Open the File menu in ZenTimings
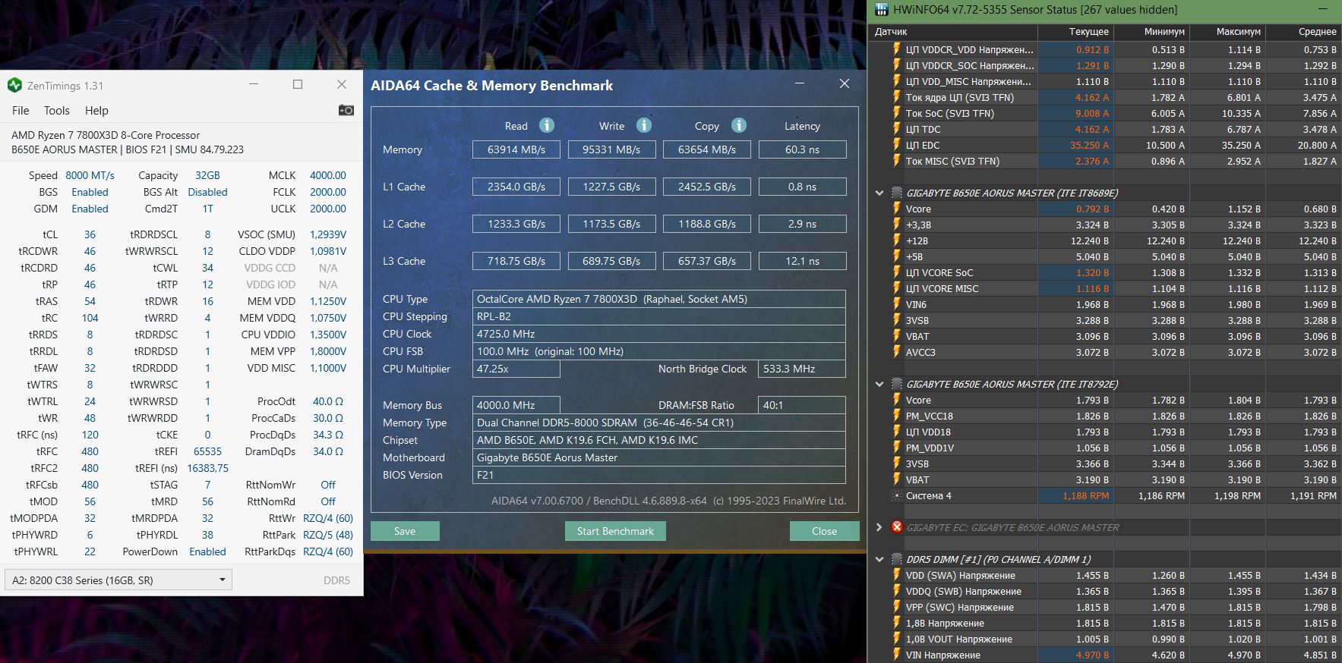 [x=21, y=111]
